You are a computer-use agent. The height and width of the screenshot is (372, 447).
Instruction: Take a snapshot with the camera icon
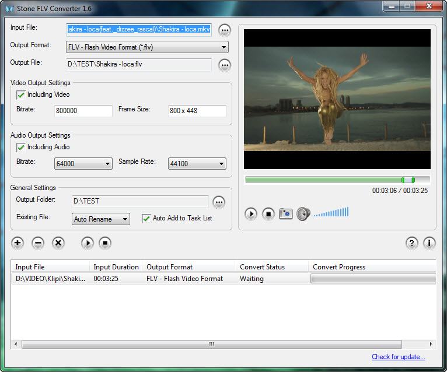pyautogui.click(x=285, y=214)
